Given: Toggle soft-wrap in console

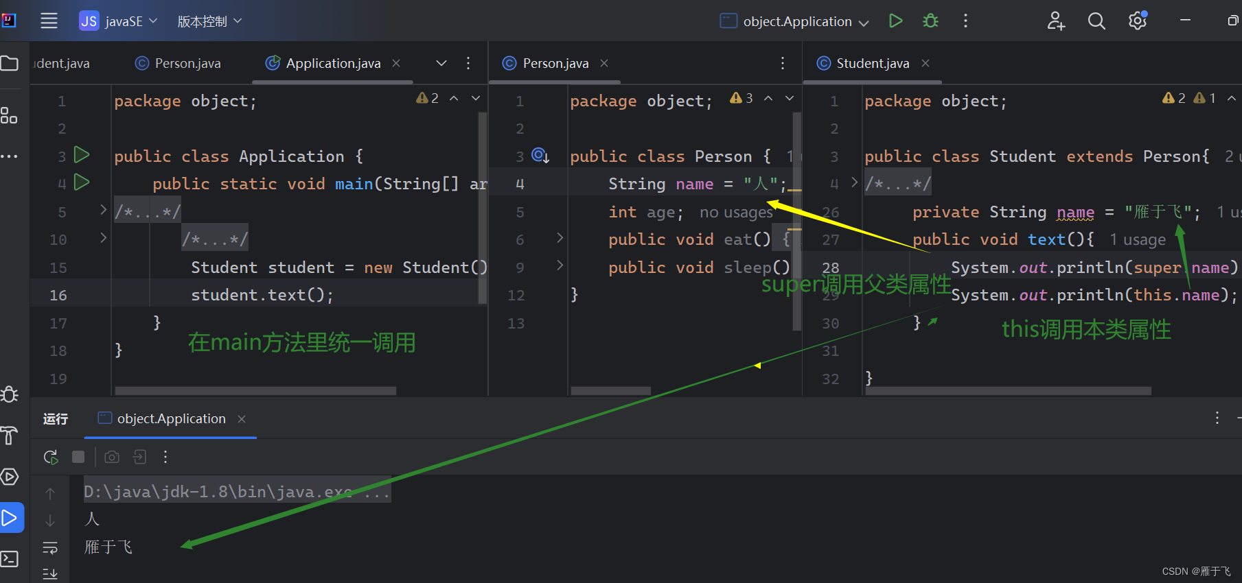Looking at the screenshot, I should coord(50,547).
